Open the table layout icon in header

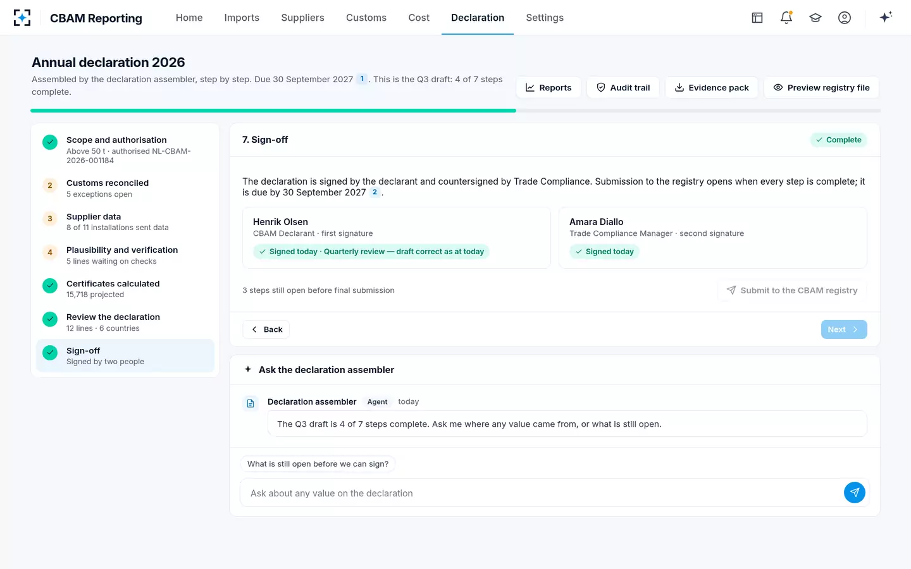(x=757, y=18)
